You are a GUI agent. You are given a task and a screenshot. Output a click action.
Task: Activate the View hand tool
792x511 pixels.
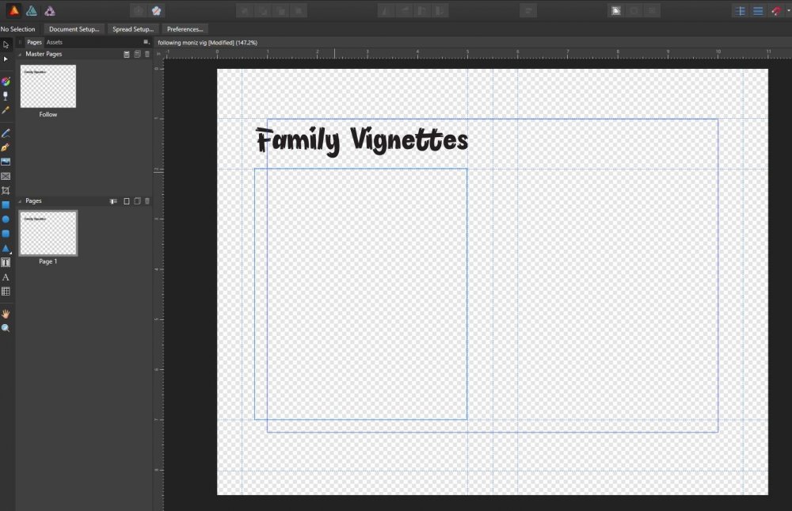click(6, 314)
